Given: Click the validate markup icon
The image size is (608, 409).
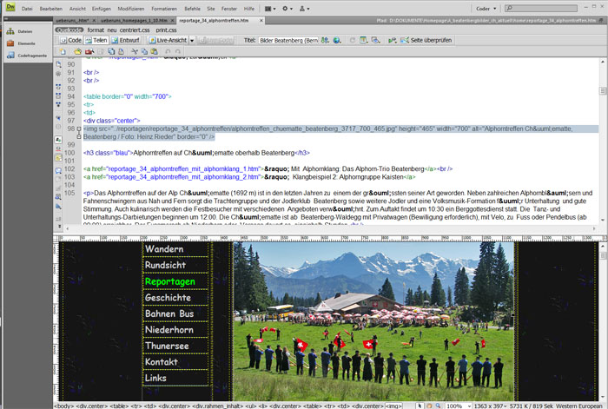Looking at the screenshot, I should (x=392, y=40).
